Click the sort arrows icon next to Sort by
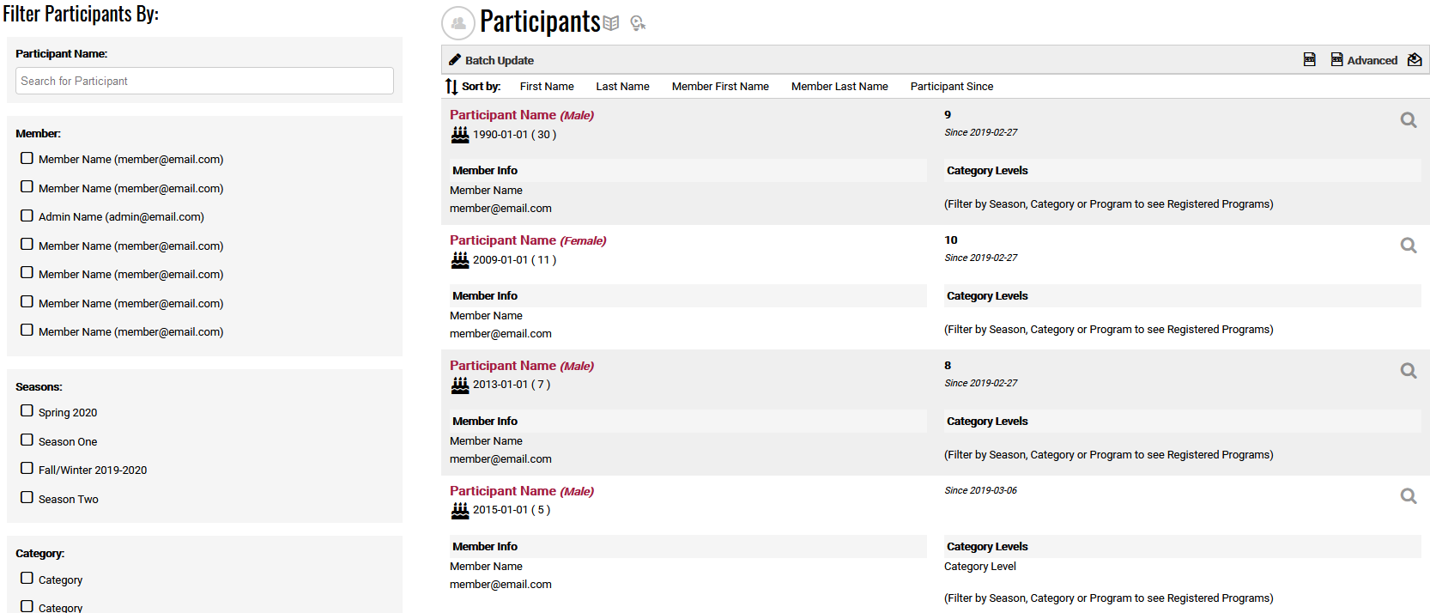The height and width of the screenshot is (613, 1430). click(x=451, y=86)
